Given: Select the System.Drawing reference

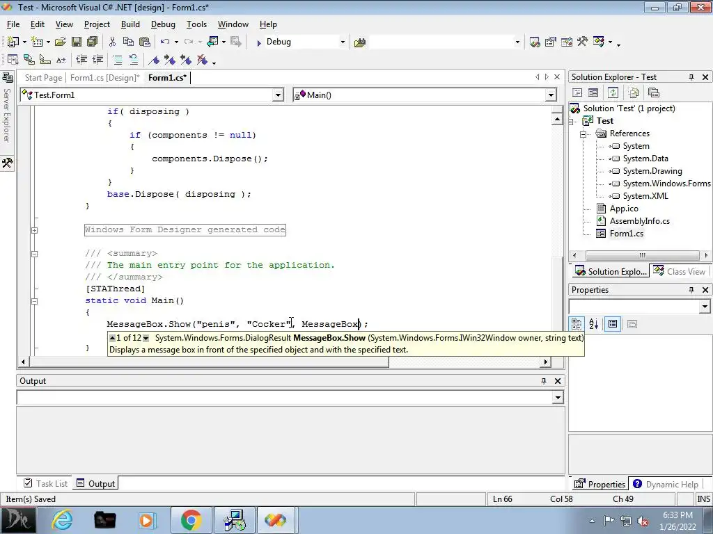Looking at the screenshot, I should pos(652,171).
